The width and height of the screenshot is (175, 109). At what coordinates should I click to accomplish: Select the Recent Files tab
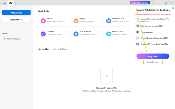click(x=44, y=49)
